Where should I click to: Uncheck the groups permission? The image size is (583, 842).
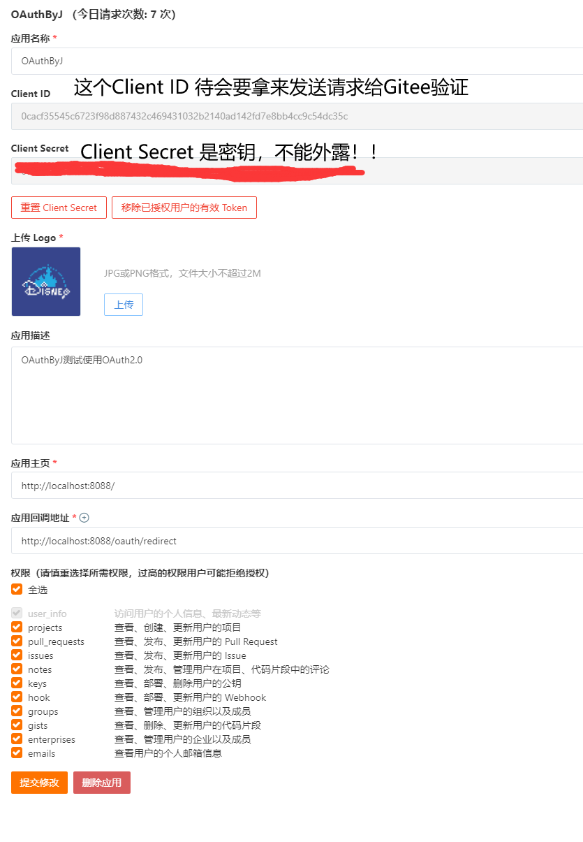16,711
